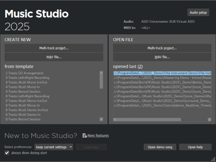This screenshot has width=216, height=162.
Task: Create a new Multi-track project
Action: tap(54, 48)
